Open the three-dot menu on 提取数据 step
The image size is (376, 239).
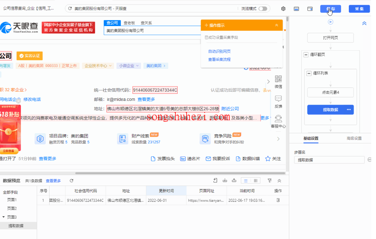(349, 109)
